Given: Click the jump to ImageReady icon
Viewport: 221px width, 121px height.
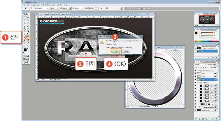Looking at the screenshot, I should pos(26,62).
